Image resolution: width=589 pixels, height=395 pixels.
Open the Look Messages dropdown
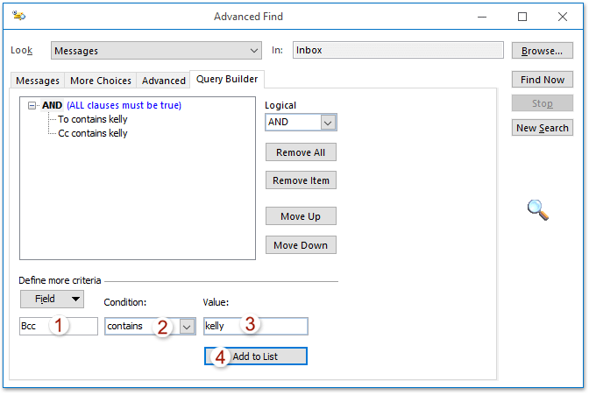[254, 51]
